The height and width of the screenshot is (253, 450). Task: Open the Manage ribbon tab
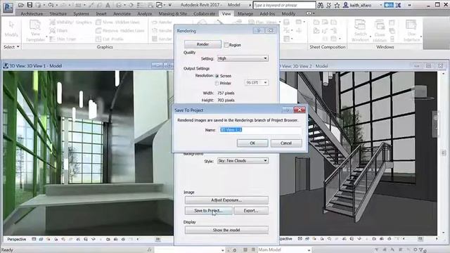point(245,13)
